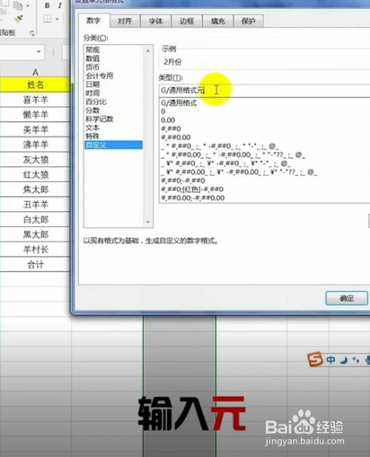Select column A header
The height and width of the screenshot is (457, 370).
tap(35, 73)
